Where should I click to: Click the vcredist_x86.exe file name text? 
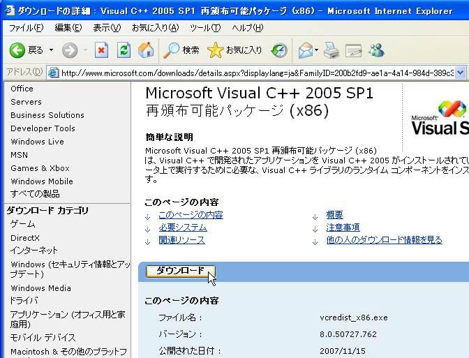(354, 318)
